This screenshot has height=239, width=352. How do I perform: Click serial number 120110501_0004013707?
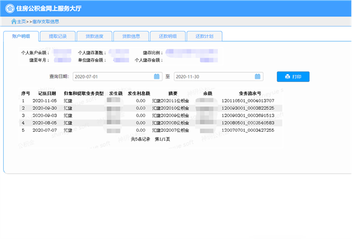click(x=248, y=101)
